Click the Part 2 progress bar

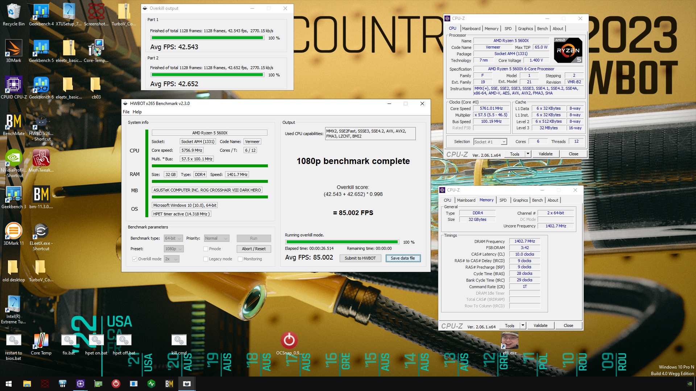point(207,75)
